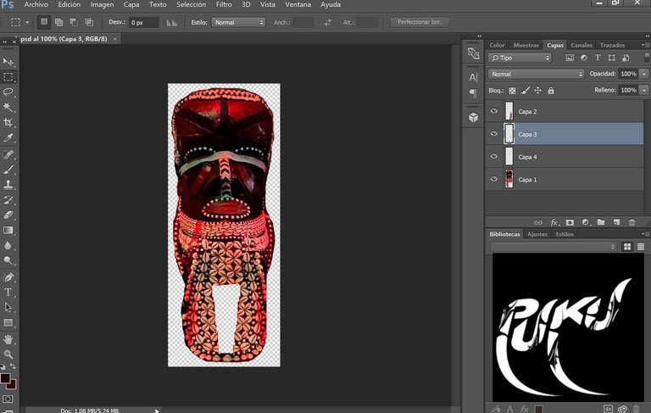Viewport: 651px width, 413px height.
Task: Open the tool preset picker arrow
Action: (x=27, y=22)
